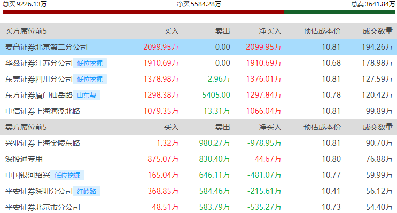Viewport: 397px width, 213px height.
Task: Click net value -535.27万 for 平安证券北京
Action: [x=264, y=207]
